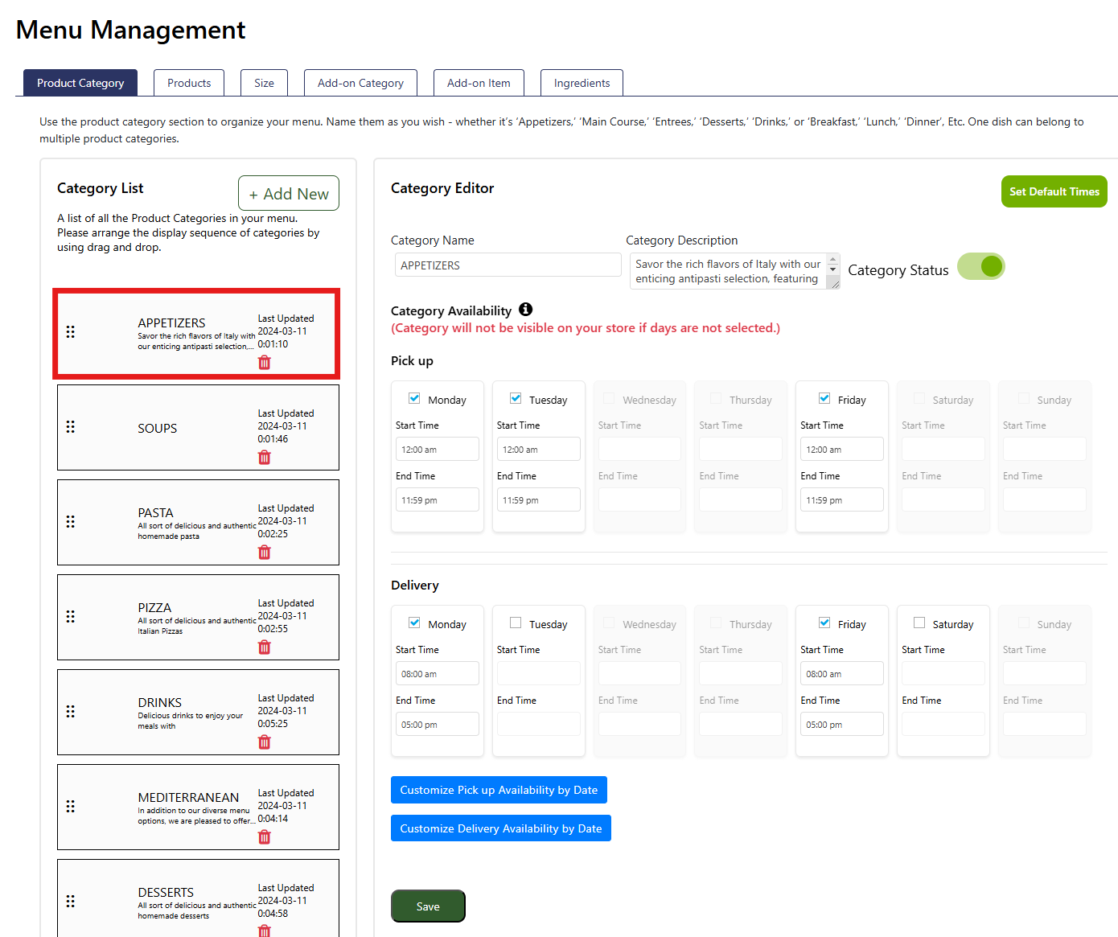Click the drag handle for PIZZA category
Image resolution: width=1118 pixels, height=937 pixels.
pyautogui.click(x=71, y=617)
